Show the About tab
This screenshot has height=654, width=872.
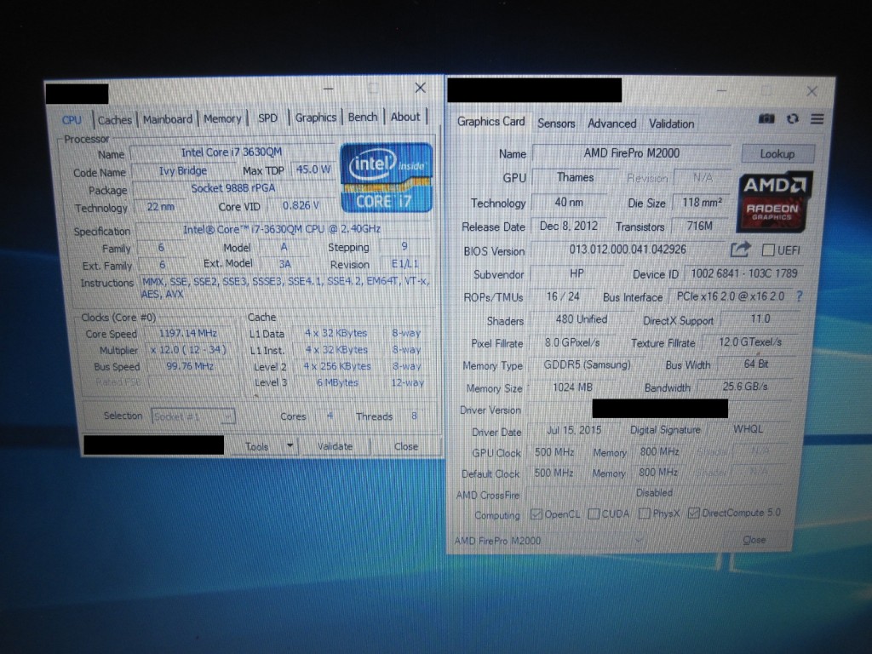tap(404, 117)
